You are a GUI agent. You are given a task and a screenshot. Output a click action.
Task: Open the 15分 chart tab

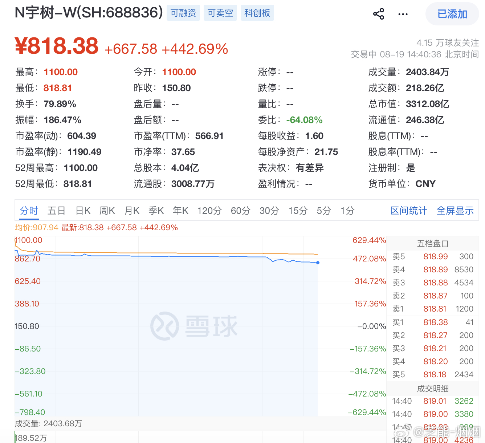pyautogui.click(x=298, y=211)
